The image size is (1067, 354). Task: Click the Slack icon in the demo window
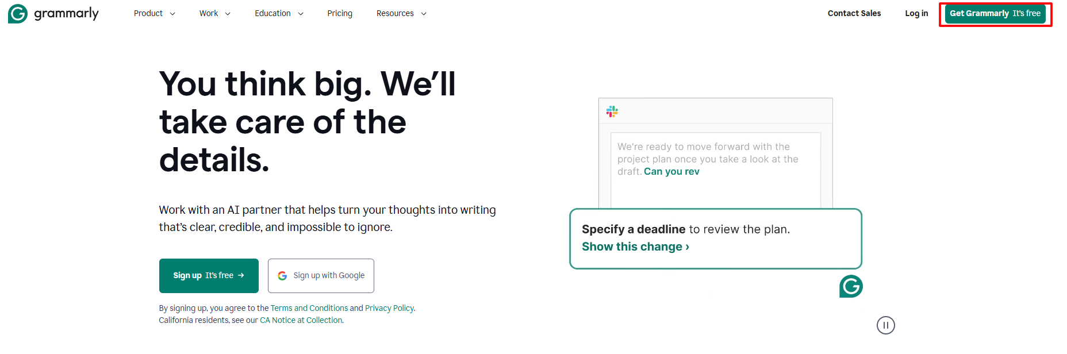(612, 111)
